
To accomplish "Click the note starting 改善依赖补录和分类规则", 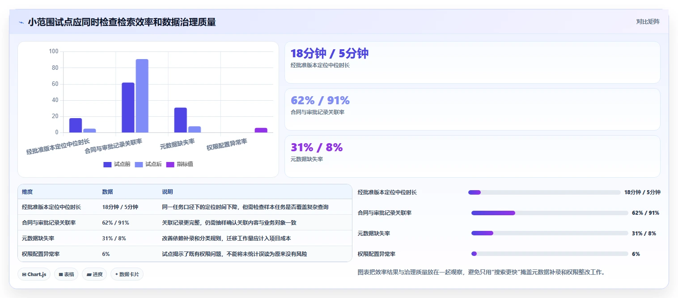I will click(226, 238).
